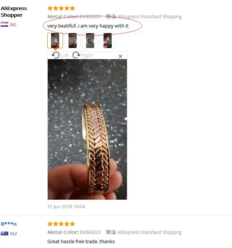
Task: Click the enlarged bracelet photo
Action: 87,129
